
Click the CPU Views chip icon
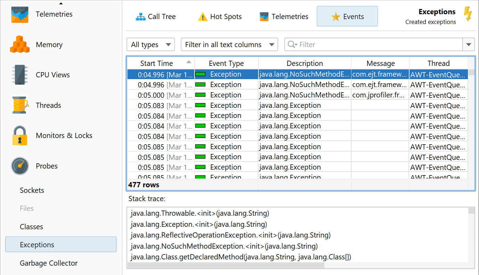coord(19,75)
